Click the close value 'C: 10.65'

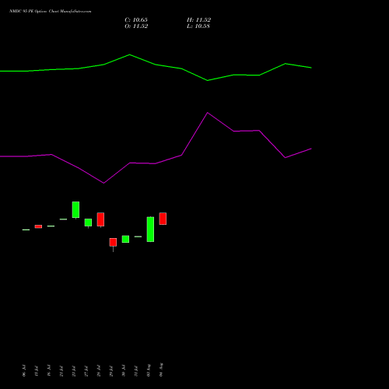[136, 20]
